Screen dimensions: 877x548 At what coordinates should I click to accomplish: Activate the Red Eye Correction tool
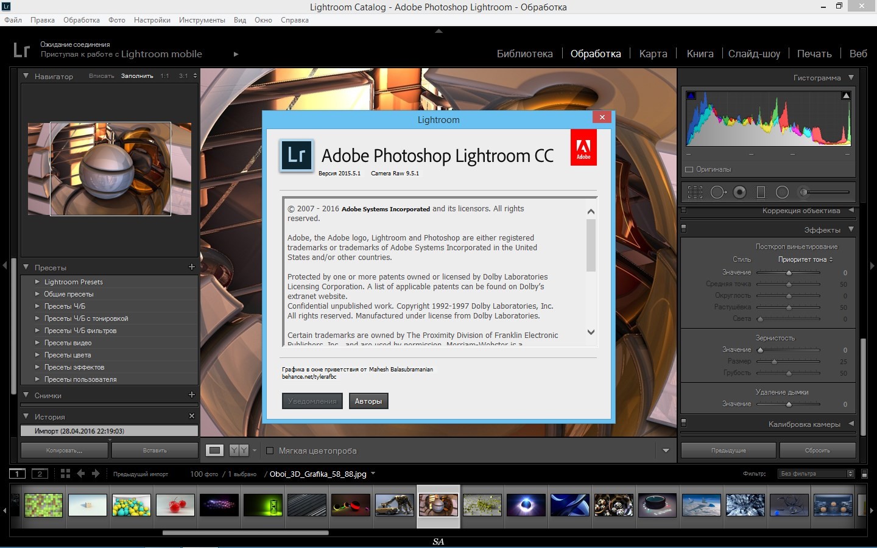click(x=739, y=192)
